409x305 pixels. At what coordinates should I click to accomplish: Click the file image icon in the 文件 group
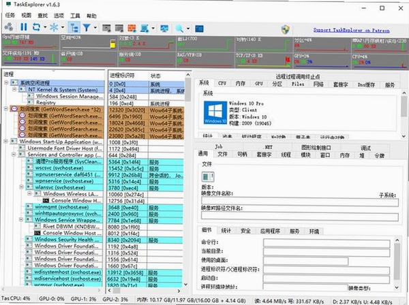tap(208, 177)
